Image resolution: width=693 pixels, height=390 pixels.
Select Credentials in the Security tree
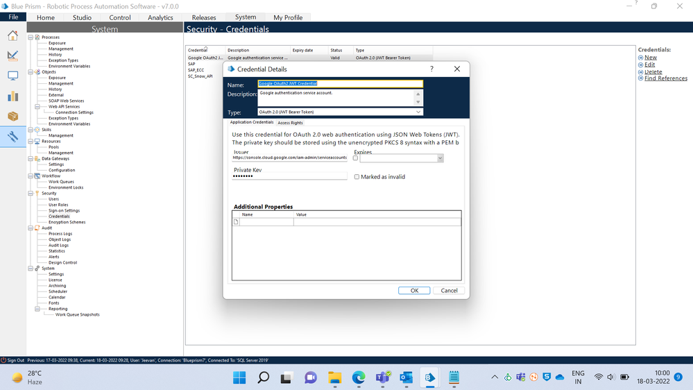59,217
